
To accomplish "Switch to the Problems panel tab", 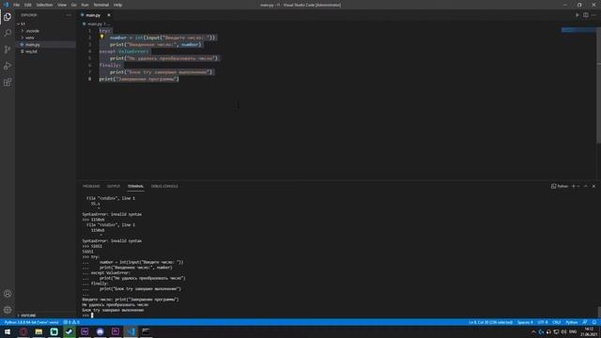I will (x=91, y=186).
